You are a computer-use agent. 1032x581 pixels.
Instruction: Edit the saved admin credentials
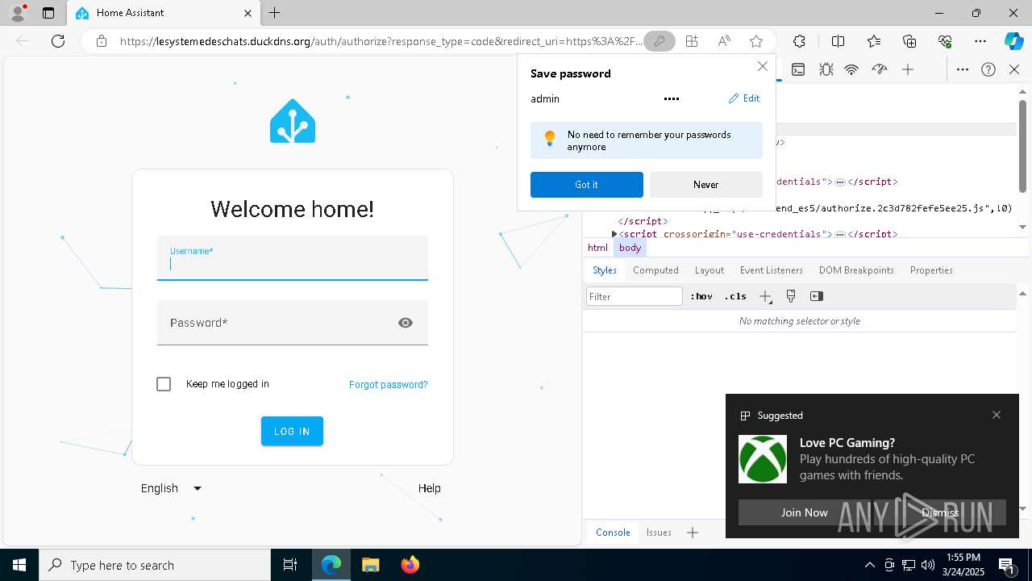(x=744, y=98)
